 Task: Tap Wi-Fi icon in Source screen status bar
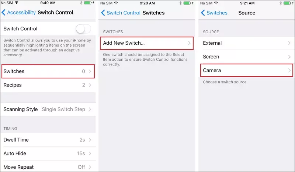(216, 3)
